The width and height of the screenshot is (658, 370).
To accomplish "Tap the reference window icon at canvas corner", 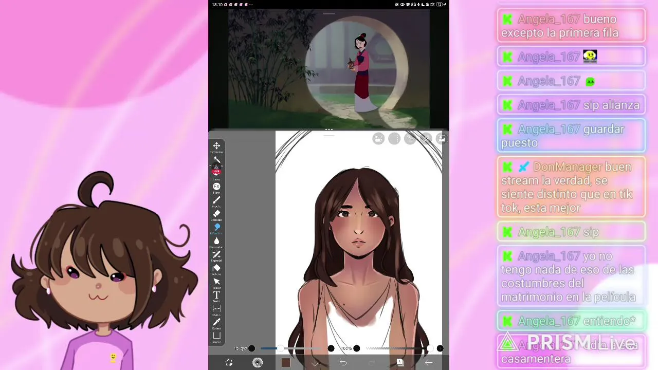I will (x=441, y=139).
